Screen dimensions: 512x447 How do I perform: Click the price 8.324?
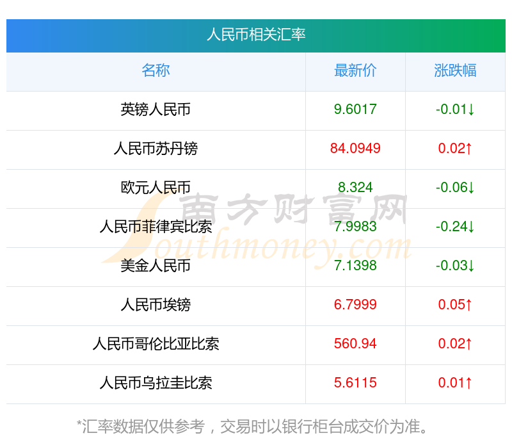(355, 188)
